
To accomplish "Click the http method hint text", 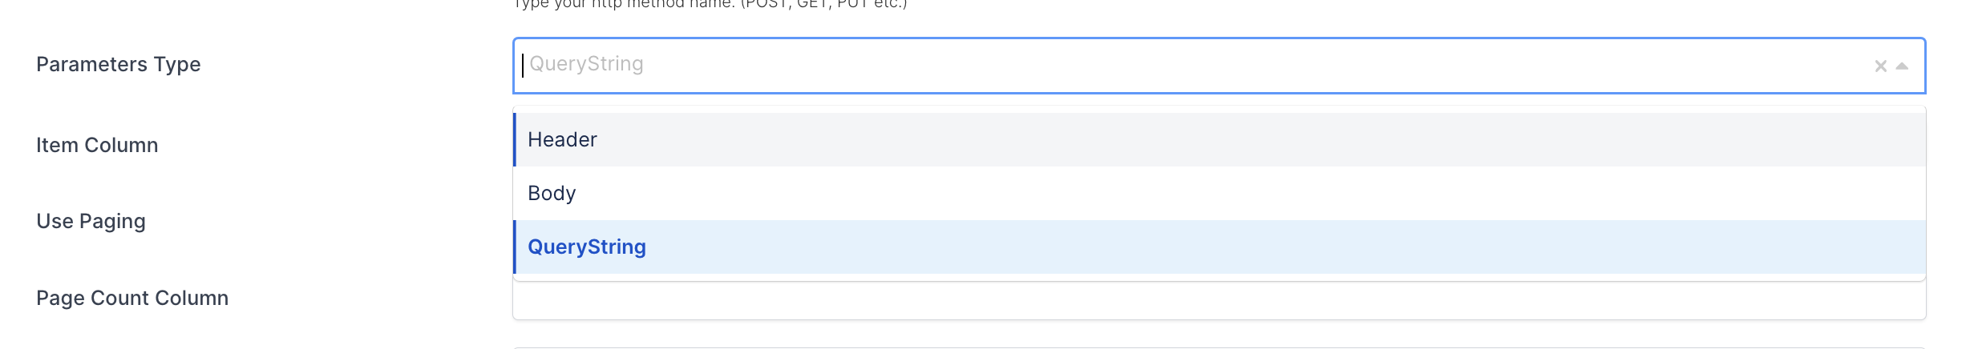I will pyautogui.click(x=710, y=5).
